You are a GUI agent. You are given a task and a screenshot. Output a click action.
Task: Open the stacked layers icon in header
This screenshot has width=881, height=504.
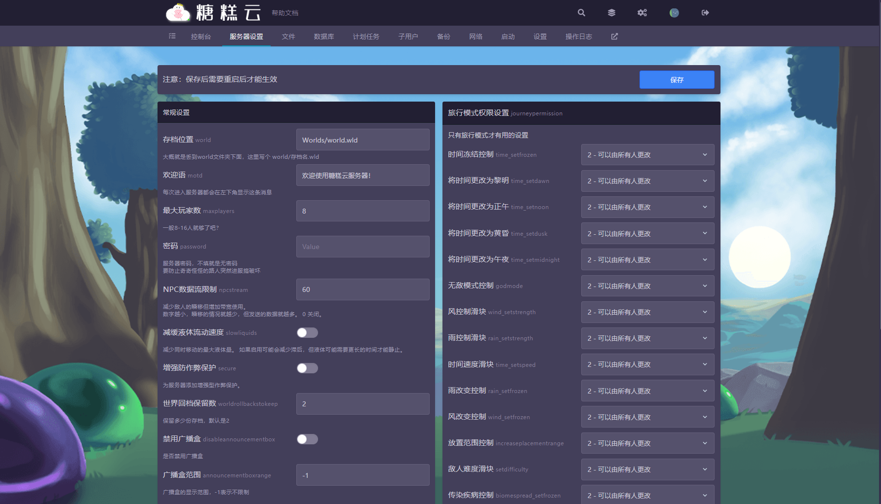pos(611,13)
